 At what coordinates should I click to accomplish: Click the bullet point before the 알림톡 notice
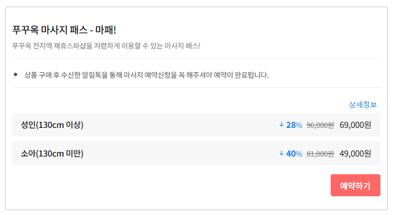[x=15, y=74]
